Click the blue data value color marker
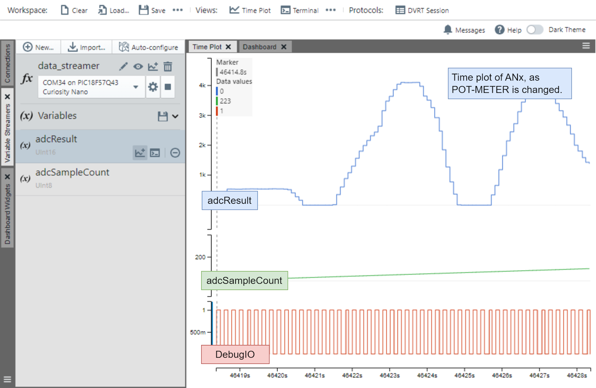Screen dimensions: 596x388 (x=217, y=91)
